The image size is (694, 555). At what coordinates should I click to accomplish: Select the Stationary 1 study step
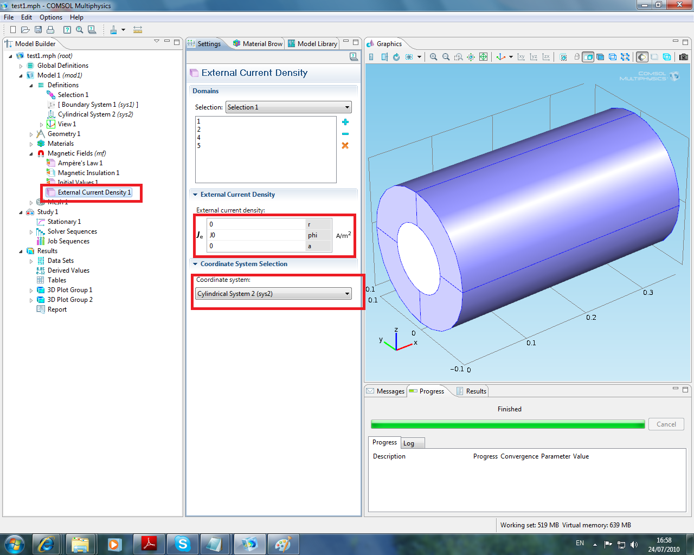[x=64, y=222]
